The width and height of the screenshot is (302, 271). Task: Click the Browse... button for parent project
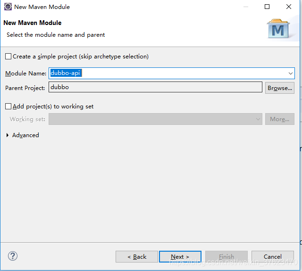tap(280, 88)
